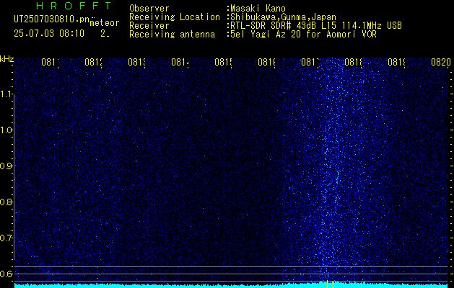Click the 0815 time tick label
The width and height of the screenshot is (454, 288).
pyautogui.click(x=223, y=62)
